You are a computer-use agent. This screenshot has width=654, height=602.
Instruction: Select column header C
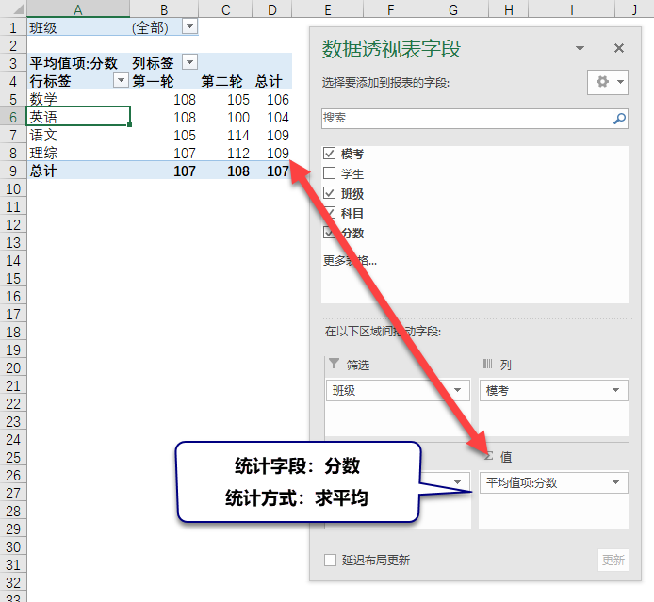pos(226,9)
